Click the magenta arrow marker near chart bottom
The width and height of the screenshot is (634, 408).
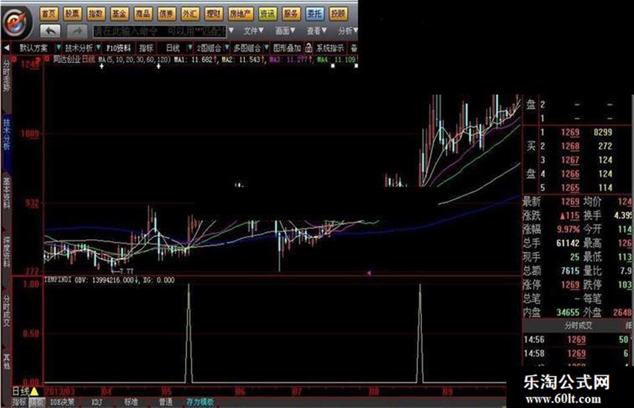369,273
